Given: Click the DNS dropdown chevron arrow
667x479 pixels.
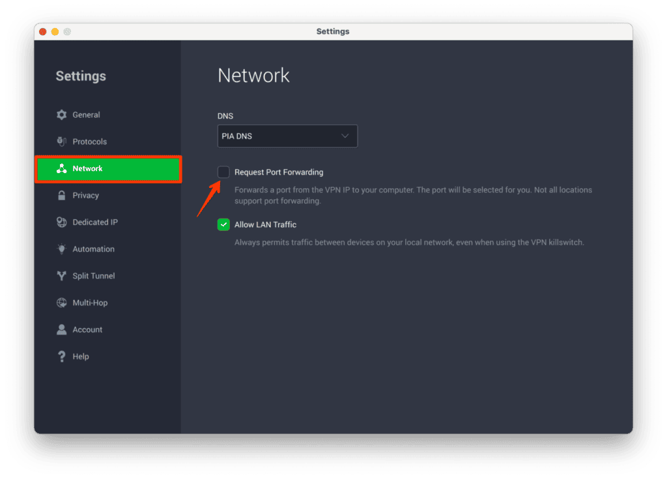Looking at the screenshot, I should (345, 136).
